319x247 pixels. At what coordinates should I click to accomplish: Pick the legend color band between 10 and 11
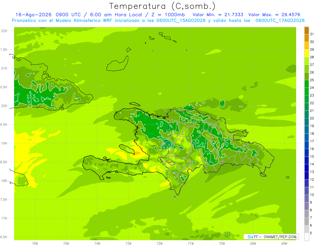(x=307, y=191)
